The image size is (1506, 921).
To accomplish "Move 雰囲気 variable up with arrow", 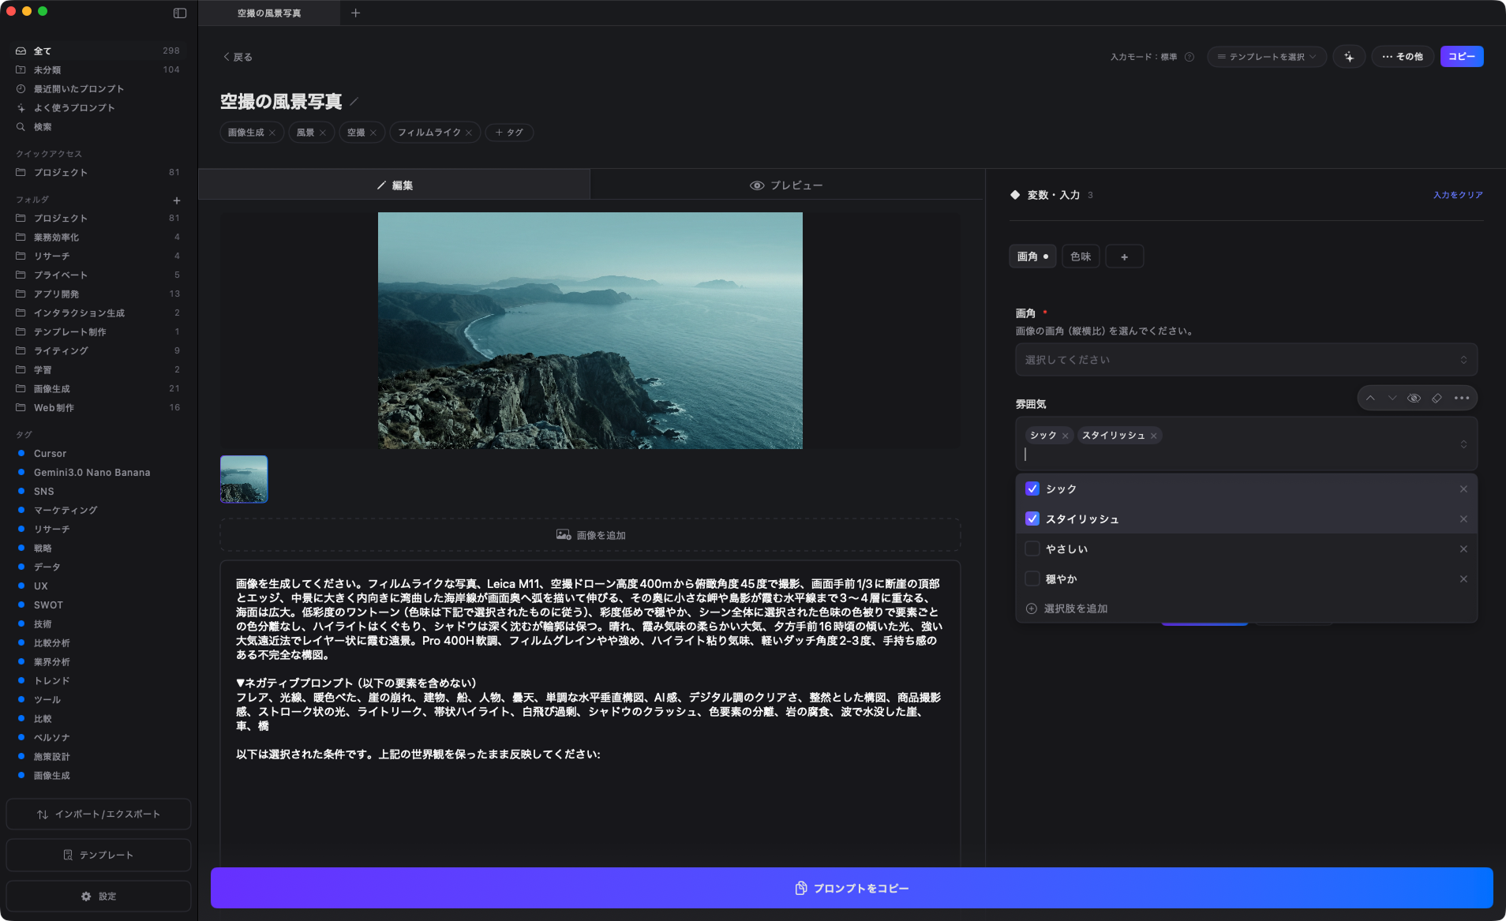I will (1370, 398).
